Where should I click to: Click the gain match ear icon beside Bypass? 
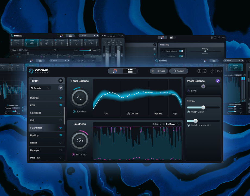coord(152,71)
